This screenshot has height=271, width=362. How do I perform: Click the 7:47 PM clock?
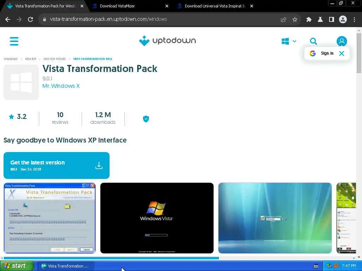pyautogui.click(x=349, y=266)
